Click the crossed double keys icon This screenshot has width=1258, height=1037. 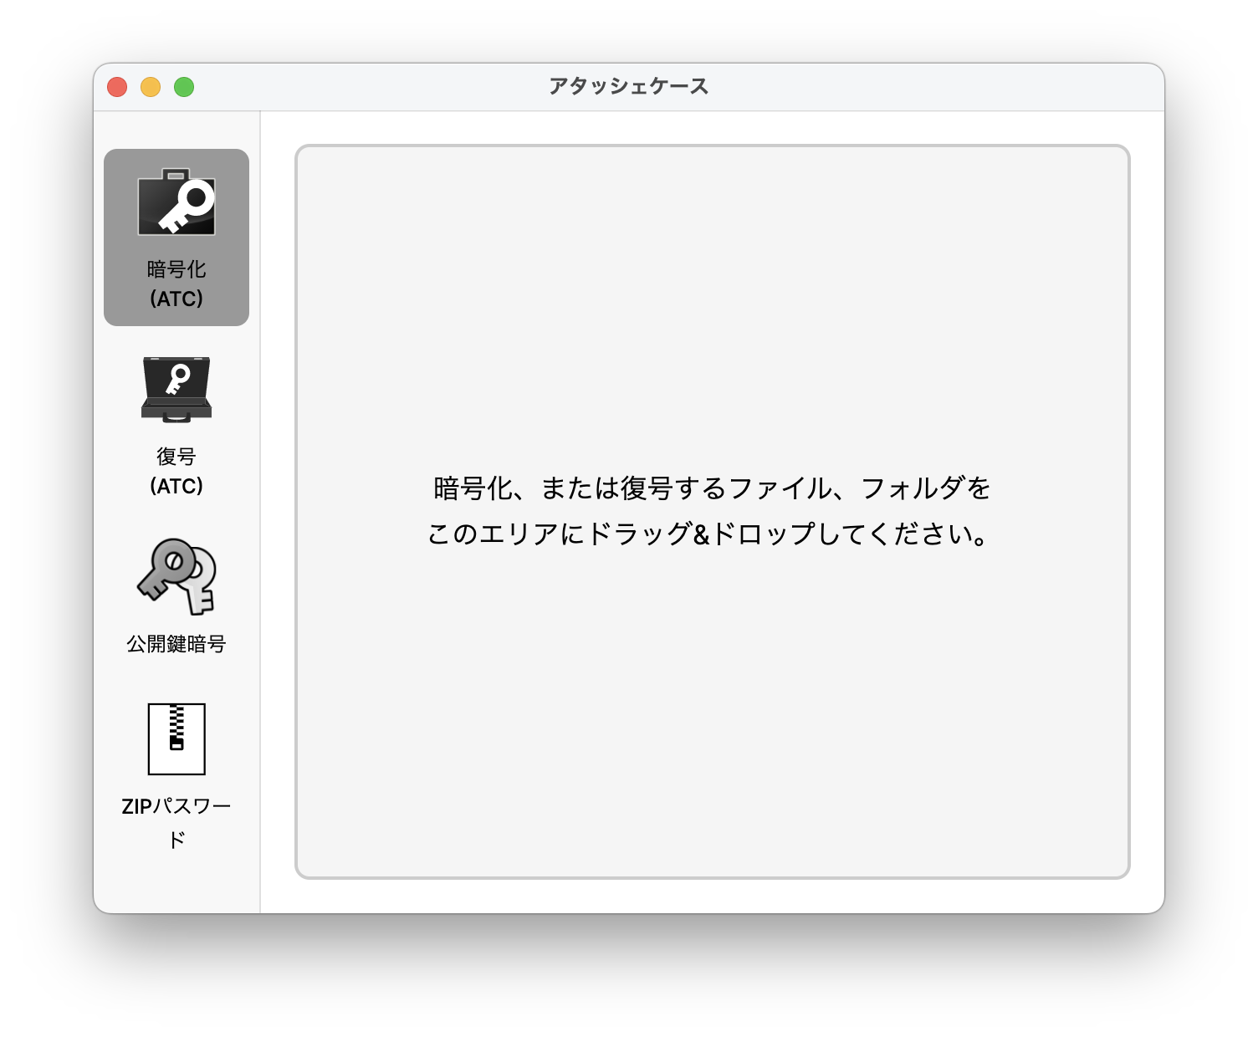[174, 577]
